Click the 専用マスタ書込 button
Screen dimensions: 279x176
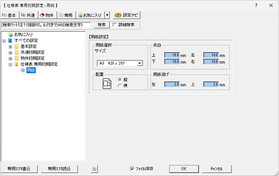[x=19, y=169]
